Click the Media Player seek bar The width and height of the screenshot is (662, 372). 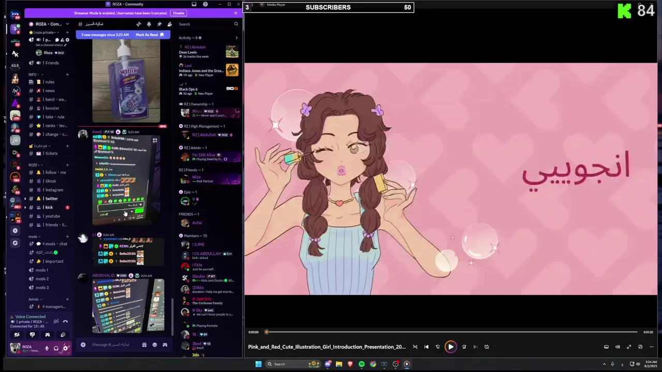coord(451,332)
